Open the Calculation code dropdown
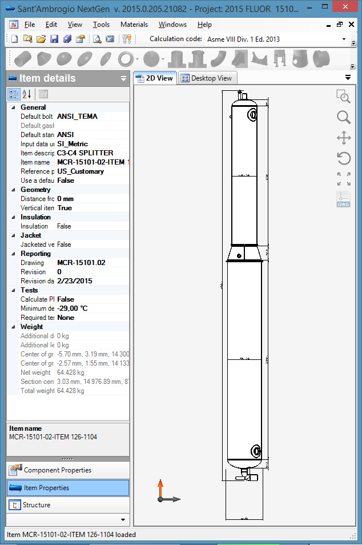 pos(344,39)
